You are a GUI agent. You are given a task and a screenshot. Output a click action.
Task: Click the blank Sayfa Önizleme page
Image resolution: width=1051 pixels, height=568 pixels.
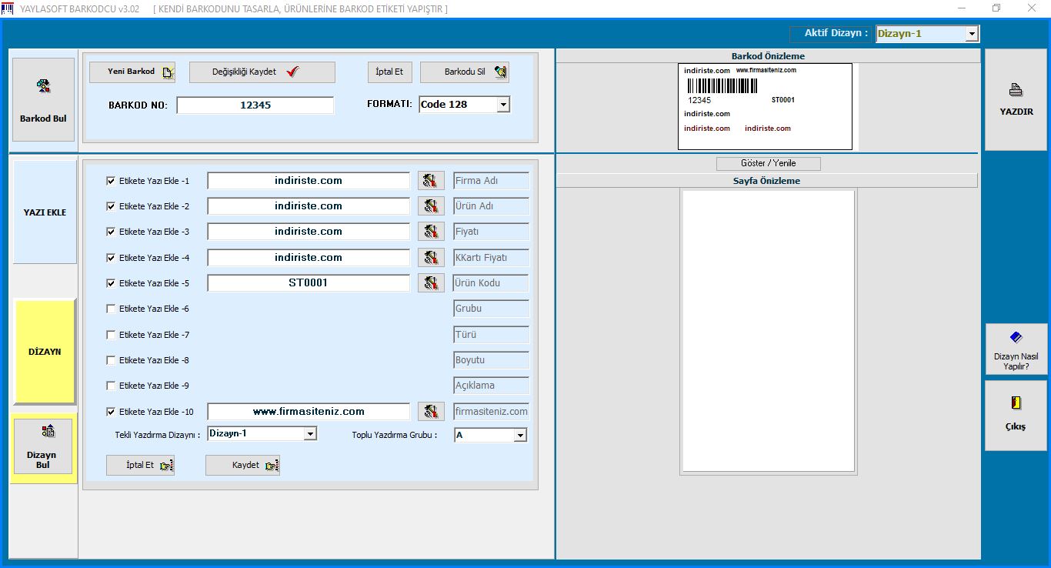click(x=769, y=331)
